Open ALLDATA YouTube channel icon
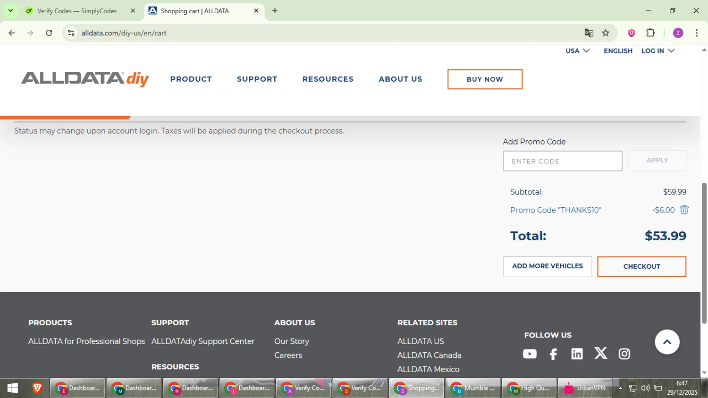The width and height of the screenshot is (708, 398). tap(530, 354)
